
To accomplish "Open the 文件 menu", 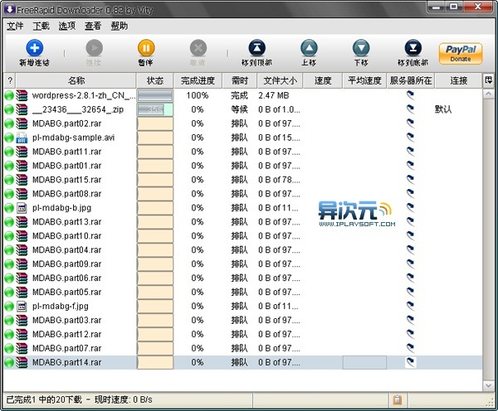I will 15,26.
